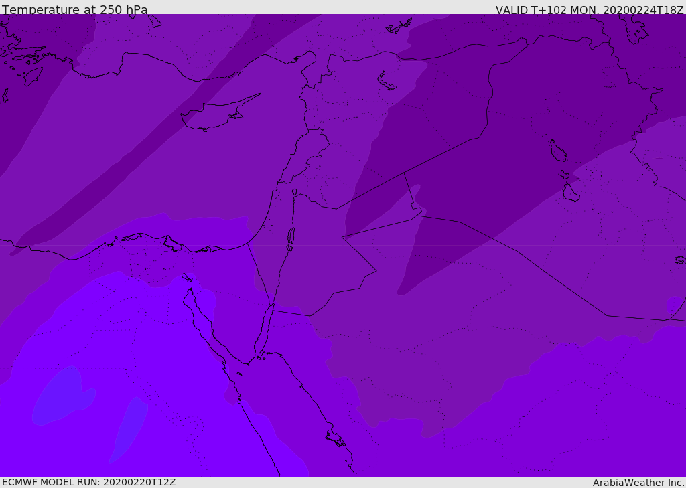Image resolution: width=686 pixels, height=488 pixels.
Task: Select the VALID T+102 forecast time label
Action: [x=589, y=10]
